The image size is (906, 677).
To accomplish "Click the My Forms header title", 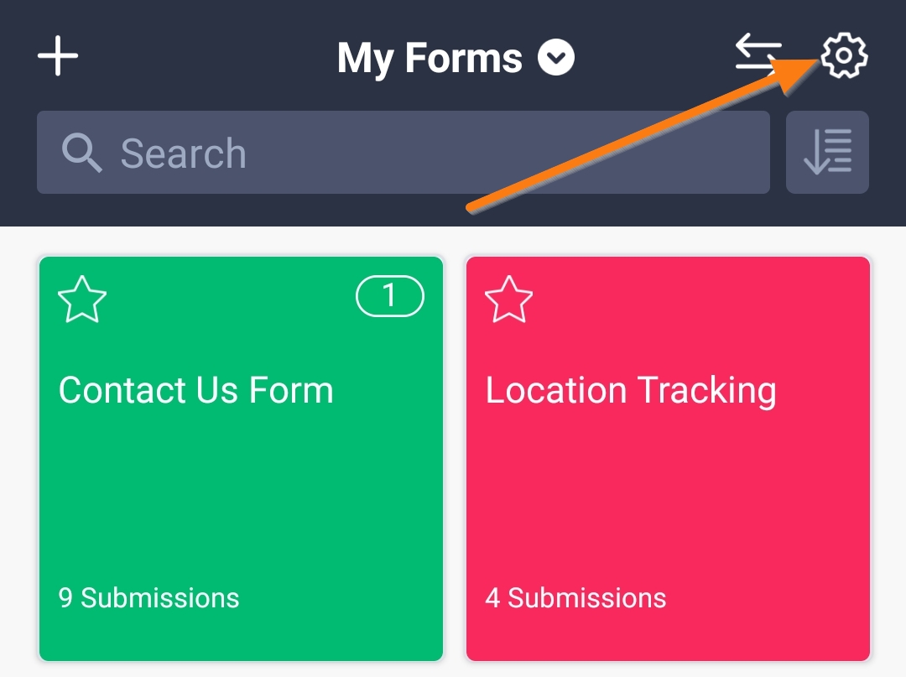I will (430, 59).
